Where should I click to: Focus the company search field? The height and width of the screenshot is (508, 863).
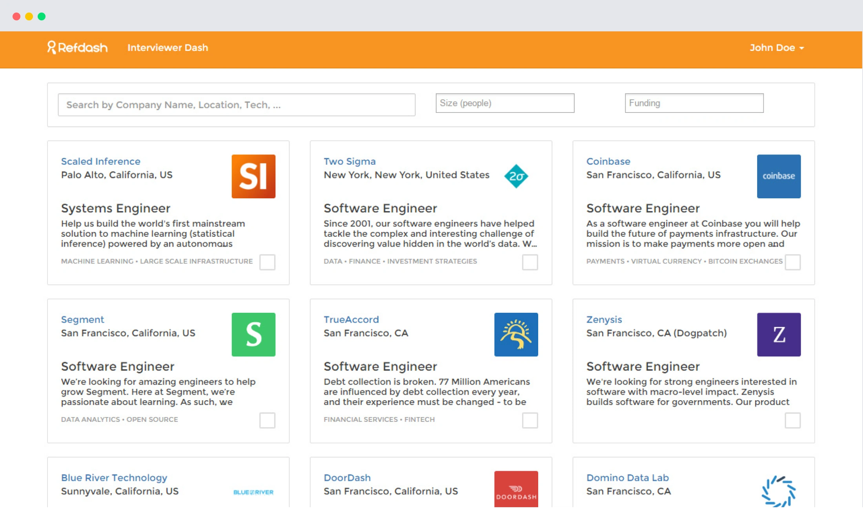click(237, 105)
